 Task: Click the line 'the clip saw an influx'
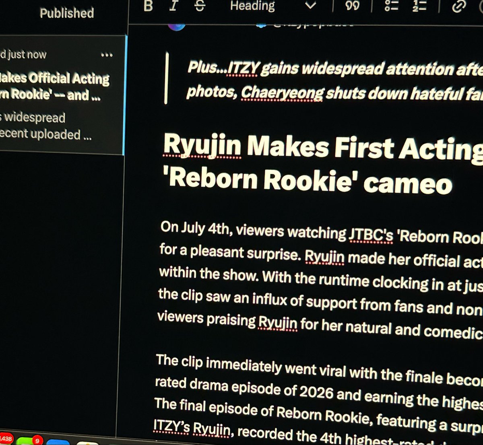coord(320,302)
